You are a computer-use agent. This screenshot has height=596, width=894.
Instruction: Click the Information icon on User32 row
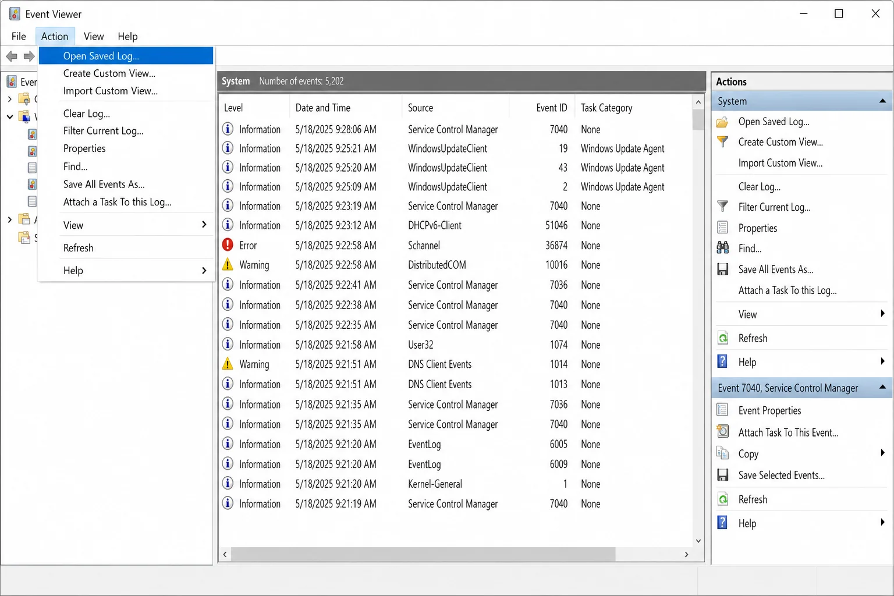pyautogui.click(x=228, y=345)
